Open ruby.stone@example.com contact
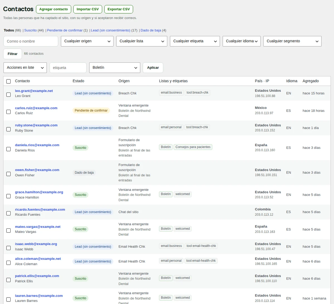Screen dimensions: 334x304 tap(36, 125)
